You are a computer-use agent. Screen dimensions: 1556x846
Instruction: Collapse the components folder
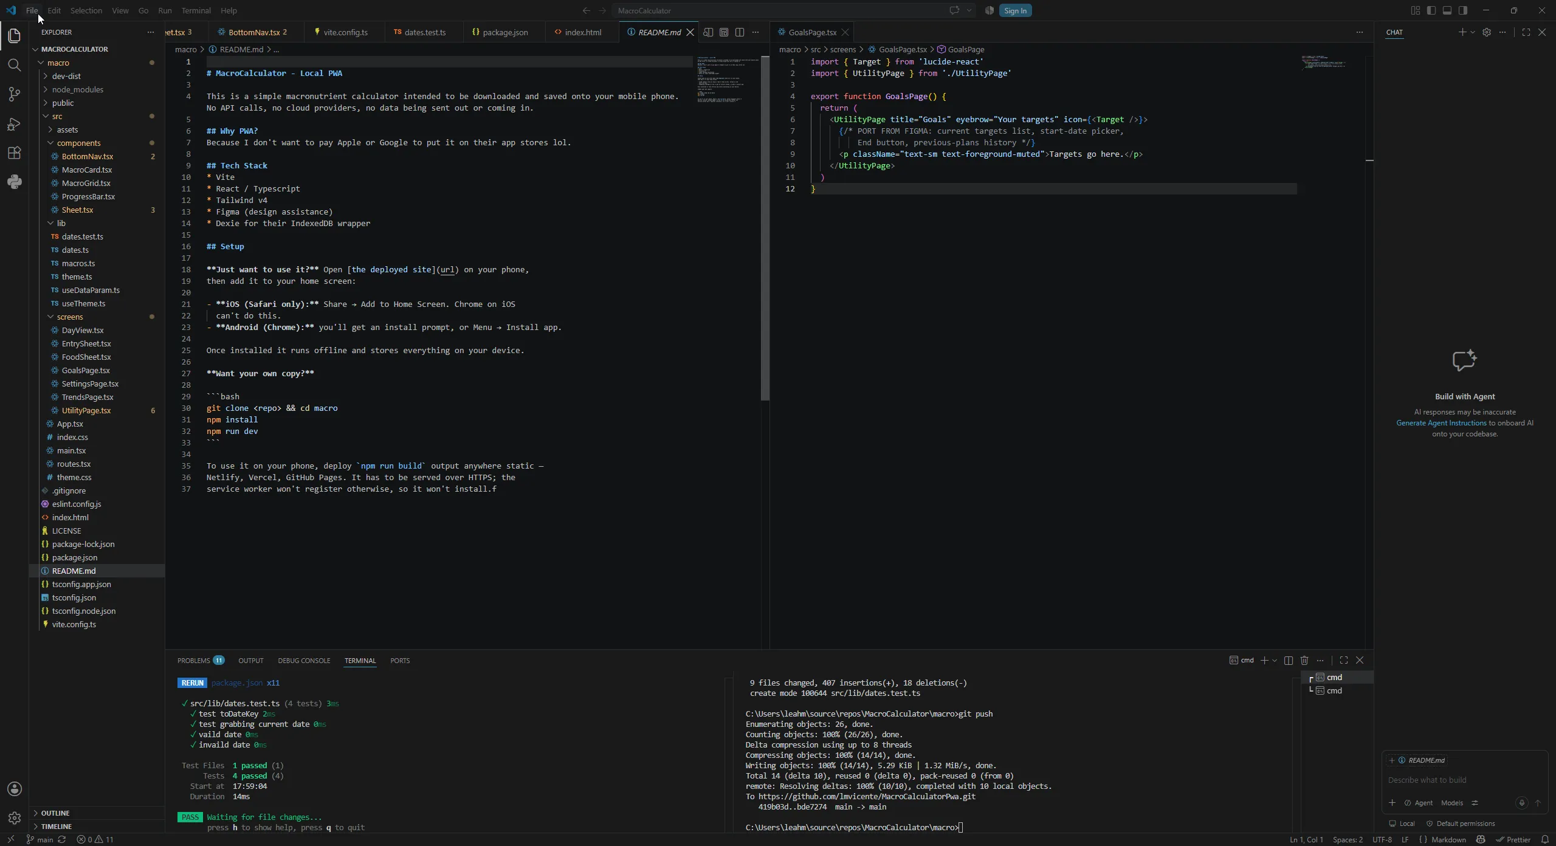pyautogui.click(x=50, y=143)
